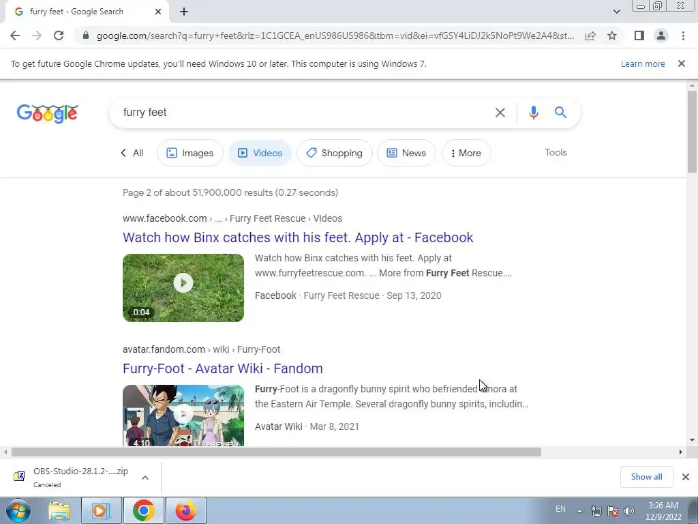Click inside the furry feet search field
698x524 pixels.
pyautogui.click(x=303, y=113)
